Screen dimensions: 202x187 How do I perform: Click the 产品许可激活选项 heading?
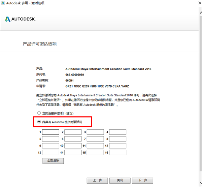(40, 44)
